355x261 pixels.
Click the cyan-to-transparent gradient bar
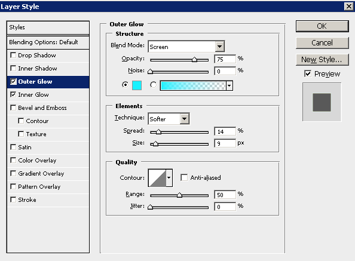pos(193,86)
